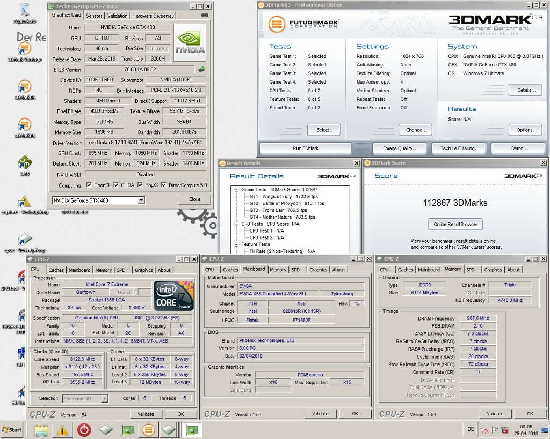Switch to the Validation tab in GPU-Z
This screenshot has width=550, height=439.
117,16
